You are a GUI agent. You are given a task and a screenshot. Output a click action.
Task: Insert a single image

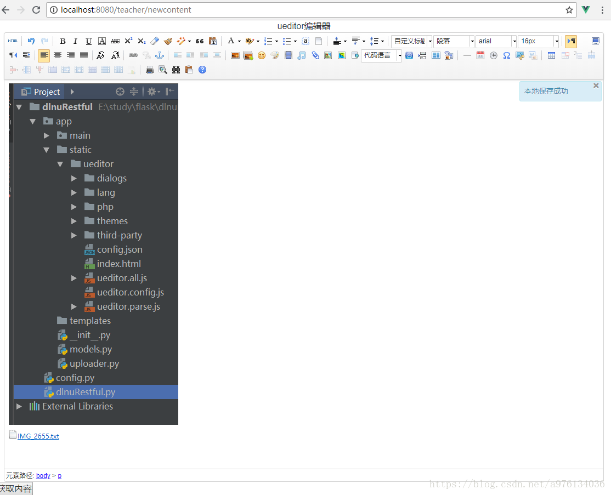[x=235, y=55]
